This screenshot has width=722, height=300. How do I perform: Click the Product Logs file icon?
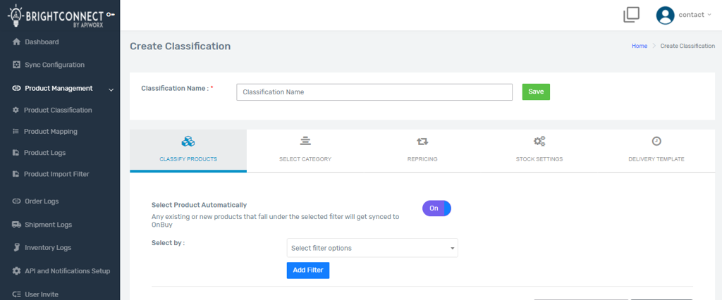16,153
